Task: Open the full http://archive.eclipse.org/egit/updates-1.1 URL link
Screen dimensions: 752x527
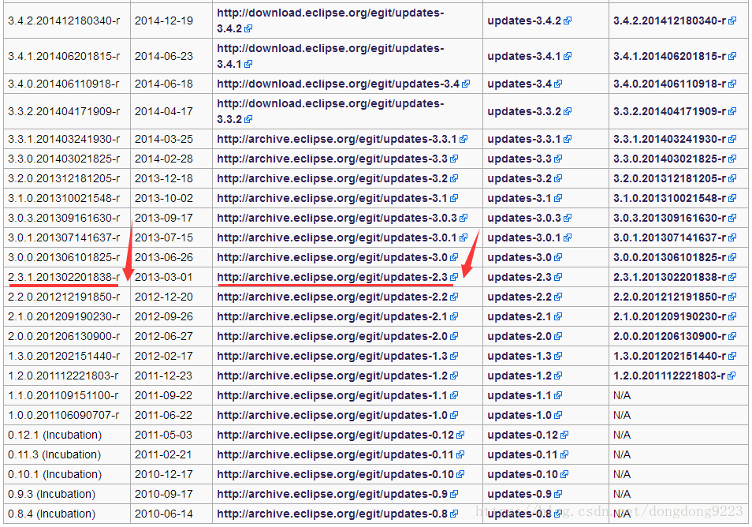Action: [x=337, y=395]
